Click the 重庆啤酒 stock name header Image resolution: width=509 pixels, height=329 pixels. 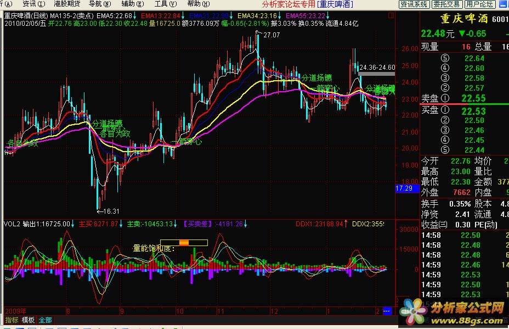464,19
